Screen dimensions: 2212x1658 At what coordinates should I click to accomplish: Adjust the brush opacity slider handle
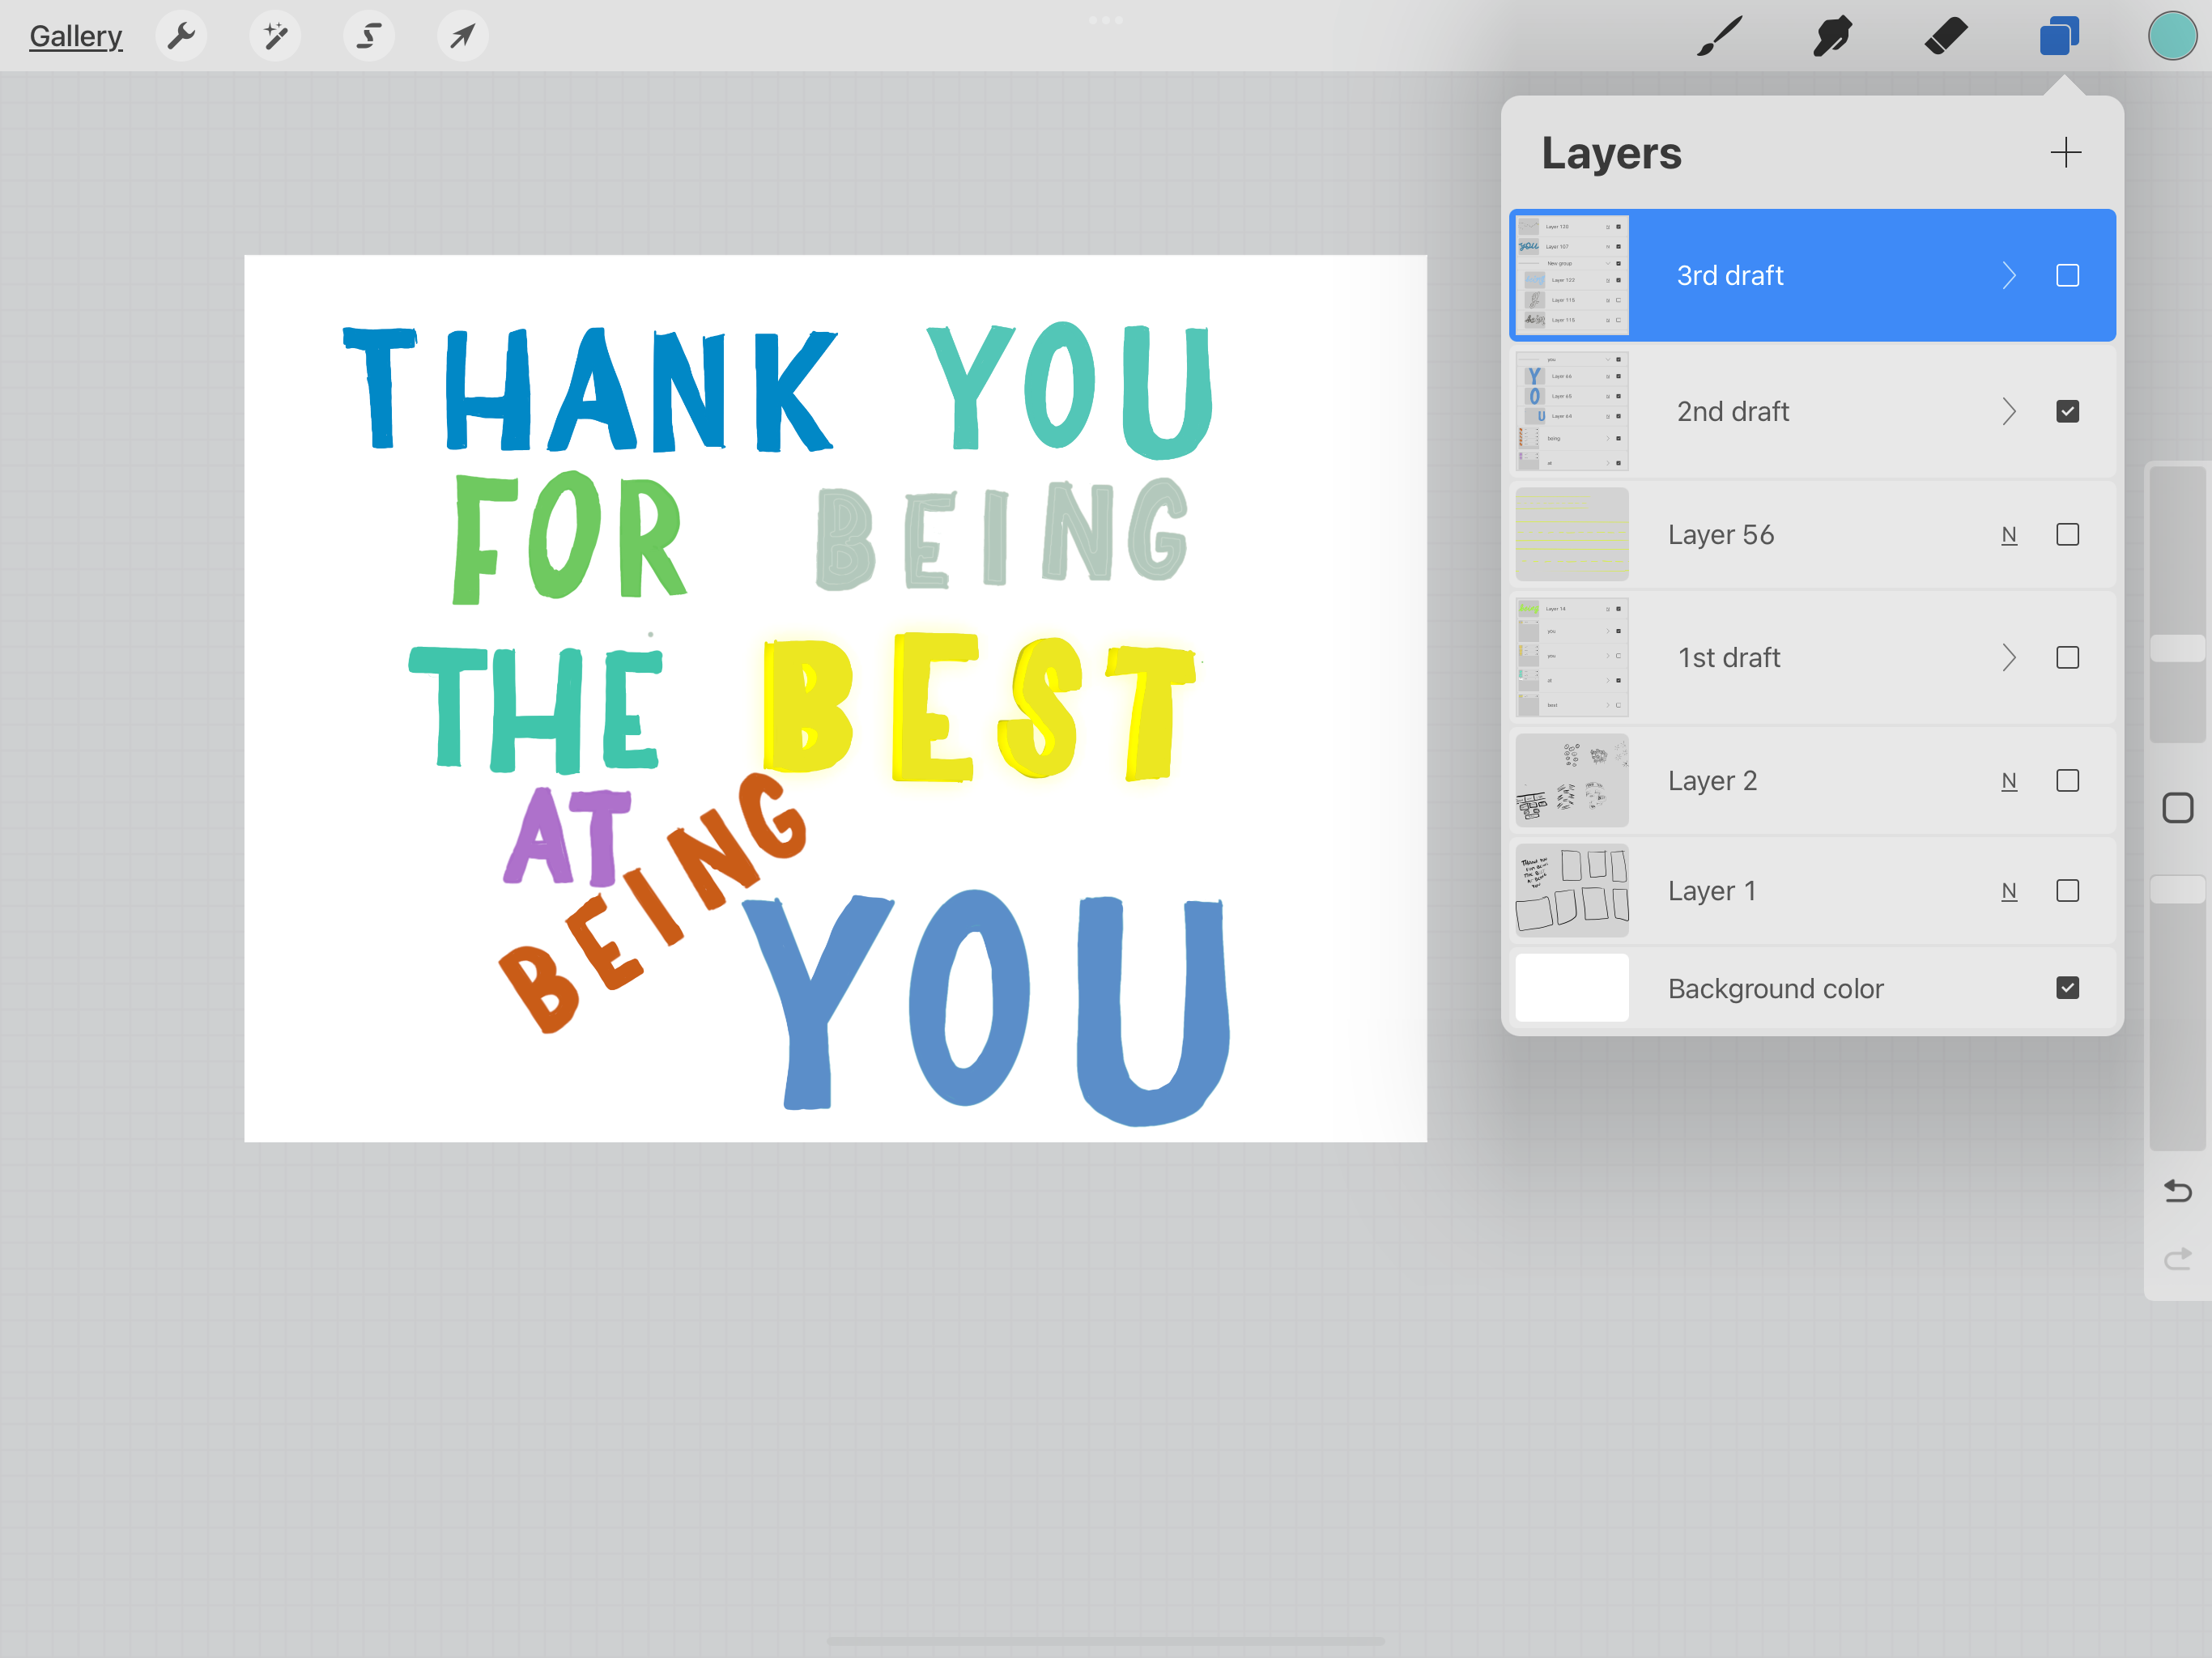coord(2177,889)
